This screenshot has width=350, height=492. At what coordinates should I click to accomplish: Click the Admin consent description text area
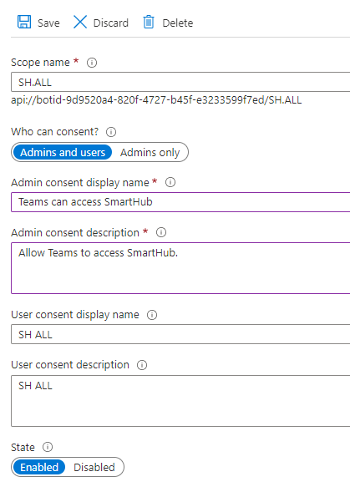point(180,268)
